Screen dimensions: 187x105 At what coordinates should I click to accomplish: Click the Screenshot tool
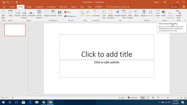pos(32,14)
